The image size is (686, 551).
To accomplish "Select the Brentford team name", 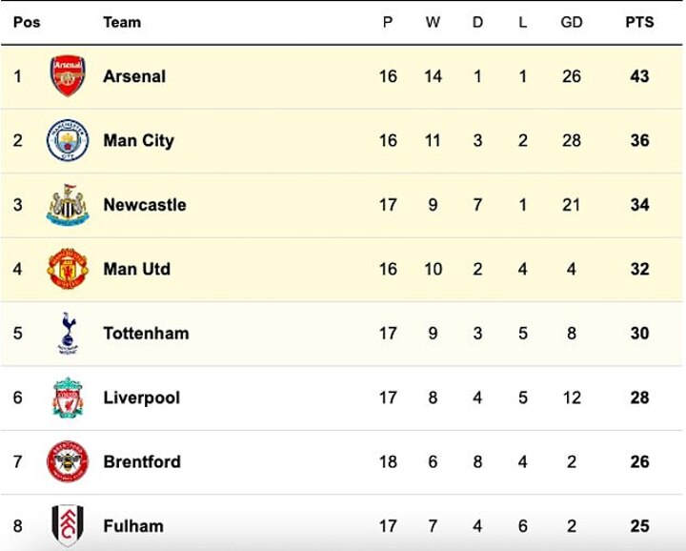I will pos(142,461).
